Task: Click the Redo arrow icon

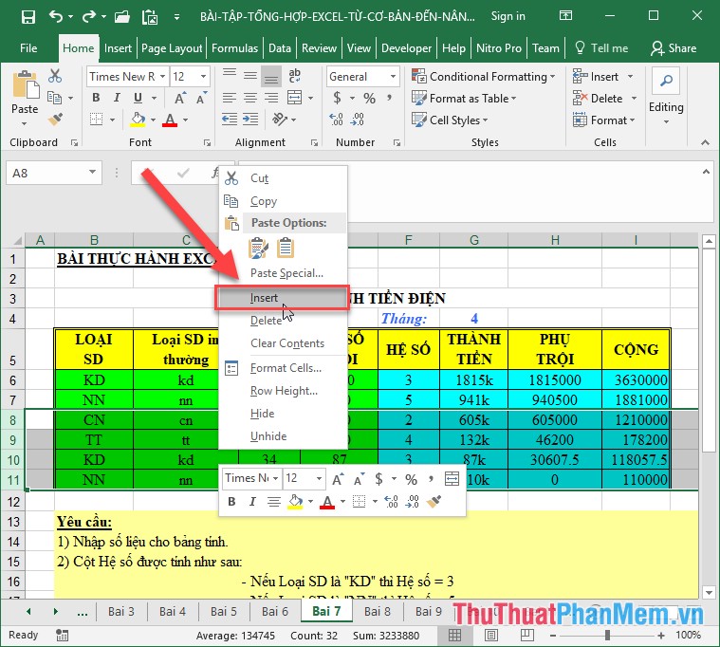Action: [88, 17]
